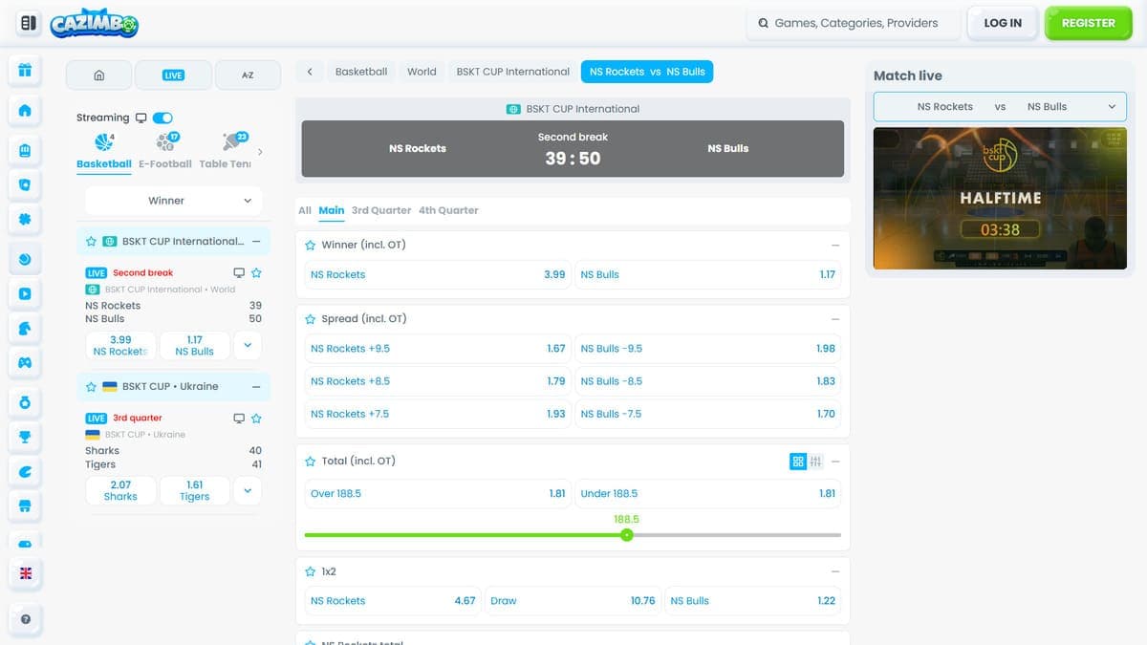This screenshot has width=1147, height=645.
Task: Favorite the Winner (incl. OT) market star
Action: [x=310, y=246]
